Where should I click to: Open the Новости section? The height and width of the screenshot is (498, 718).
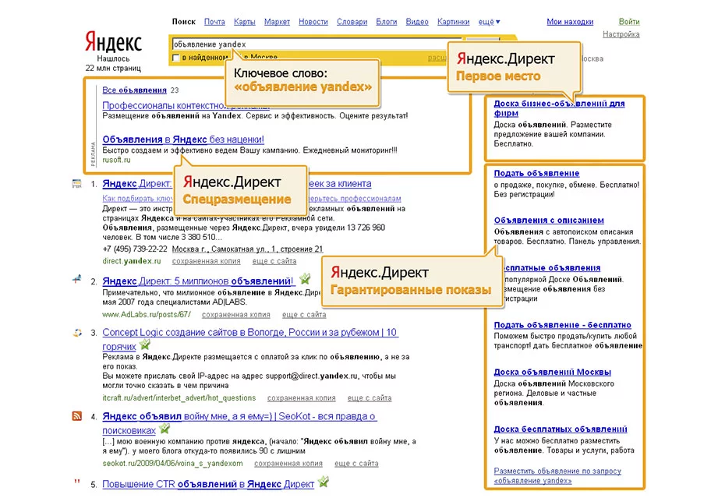[x=313, y=22]
